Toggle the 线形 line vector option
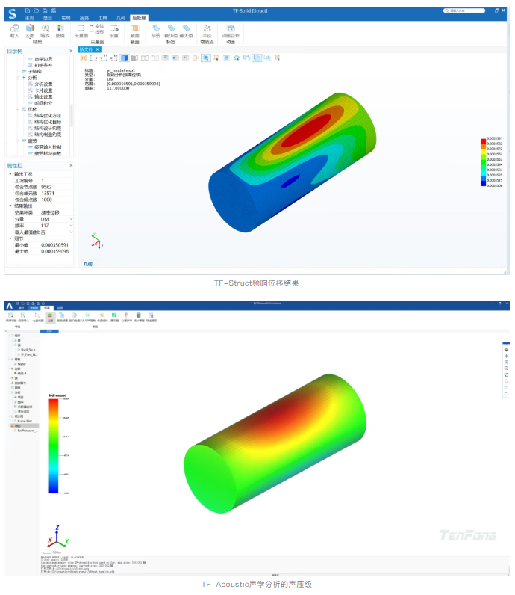The height and width of the screenshot is (595, 515). click(96, 32)
